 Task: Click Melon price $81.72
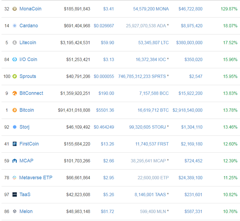pos(108,212)
